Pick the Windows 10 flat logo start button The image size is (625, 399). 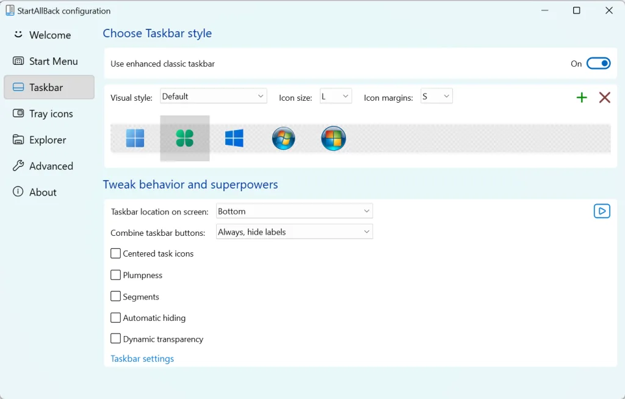pos(234,139)
